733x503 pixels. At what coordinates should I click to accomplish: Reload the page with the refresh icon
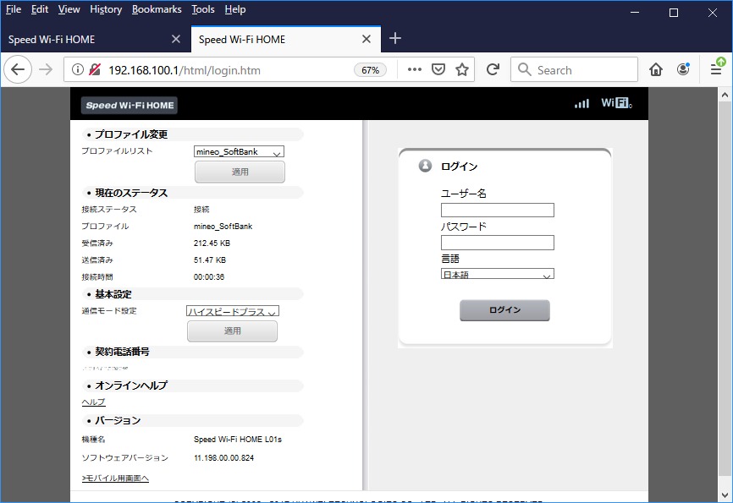[493, 70]
